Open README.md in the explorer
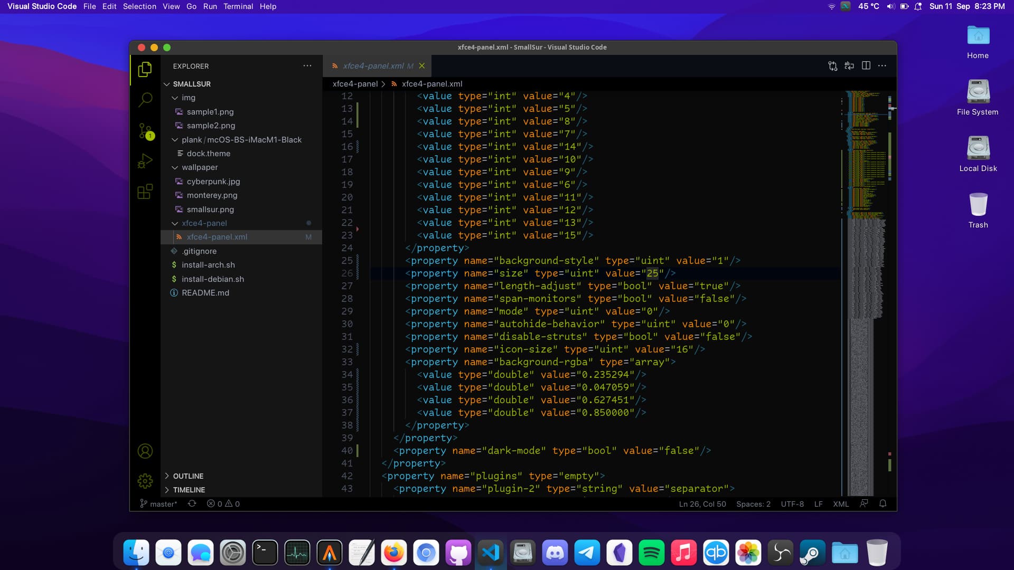This screenshot has height=570, width=1014. [205, 293]
